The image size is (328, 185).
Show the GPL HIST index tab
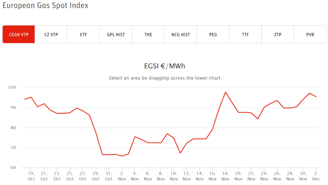point(116,35)
